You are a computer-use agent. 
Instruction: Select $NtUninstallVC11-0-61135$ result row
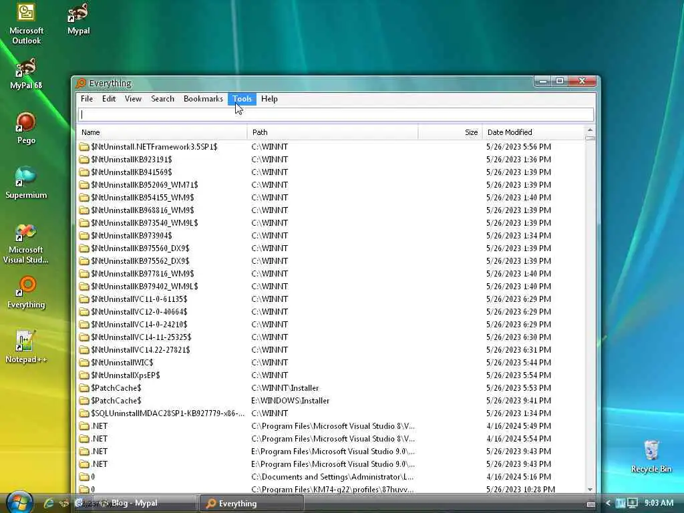(x=331, y=299)
